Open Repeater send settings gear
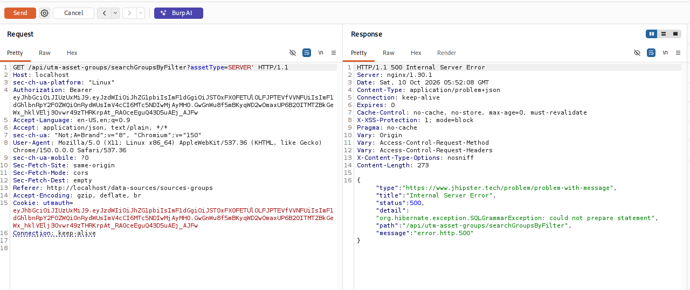The height and width of the screenshot is (290, 690). [44, 13]
